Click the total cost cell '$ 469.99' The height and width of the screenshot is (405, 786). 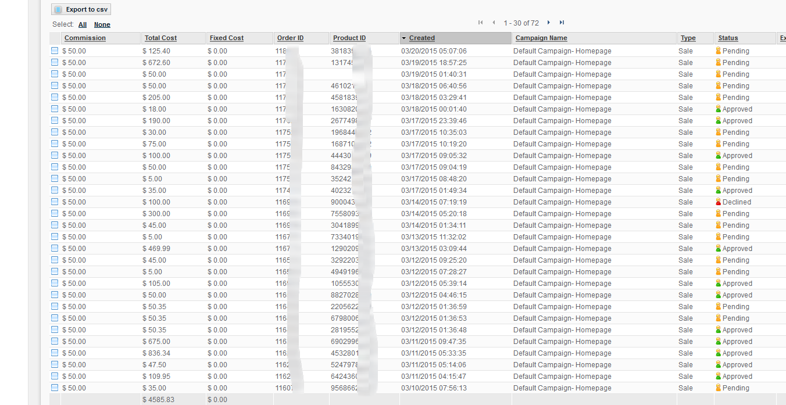(x=156, y=249)
